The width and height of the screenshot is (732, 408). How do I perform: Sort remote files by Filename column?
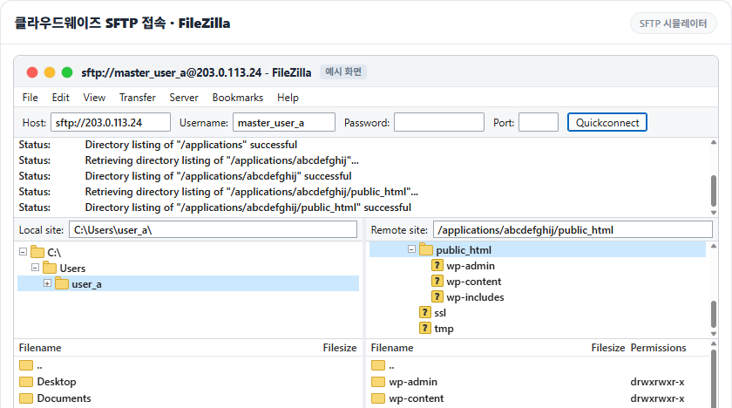(392, 348)
